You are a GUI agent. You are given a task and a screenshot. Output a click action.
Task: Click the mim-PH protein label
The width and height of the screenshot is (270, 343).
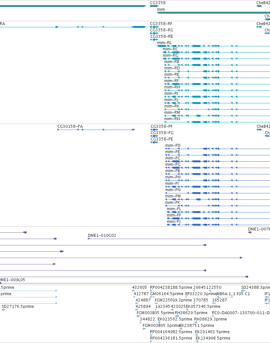(x=173, y=177)
